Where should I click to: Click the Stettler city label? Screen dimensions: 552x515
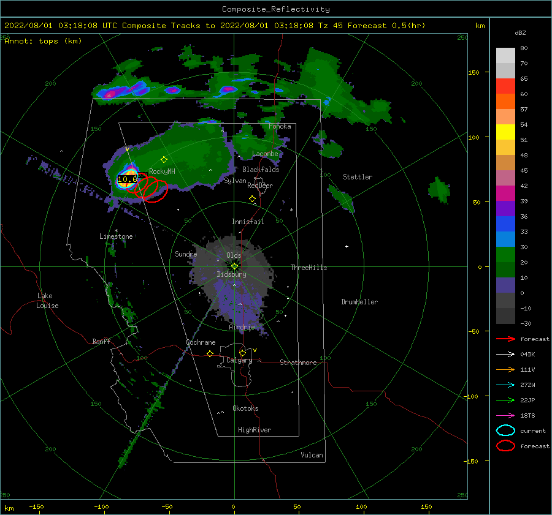tap(358, 177)
